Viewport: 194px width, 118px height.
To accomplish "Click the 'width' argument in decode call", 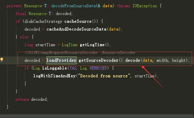I will tap(162, 60).
